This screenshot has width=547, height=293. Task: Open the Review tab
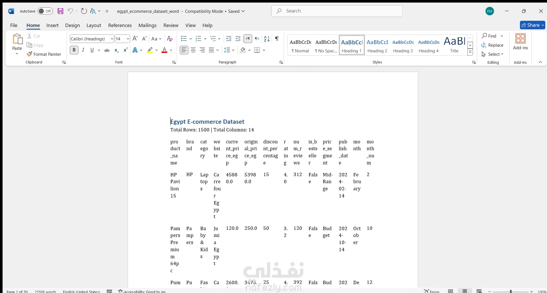171,25
